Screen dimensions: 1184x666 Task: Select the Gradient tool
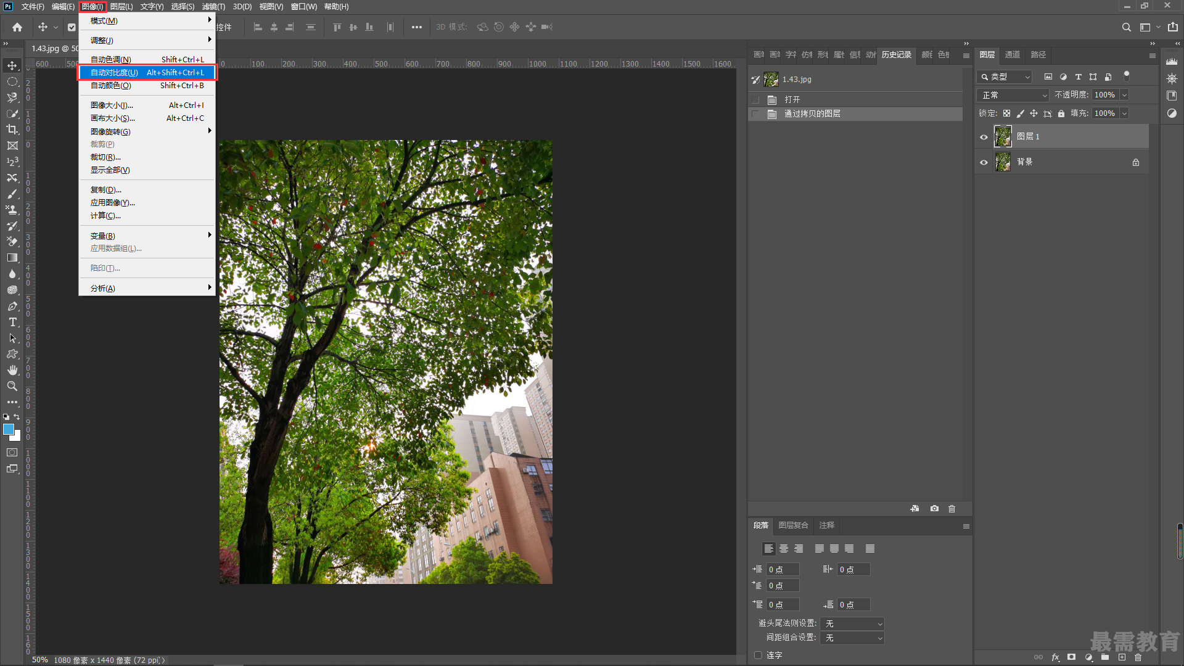point(12,258)
